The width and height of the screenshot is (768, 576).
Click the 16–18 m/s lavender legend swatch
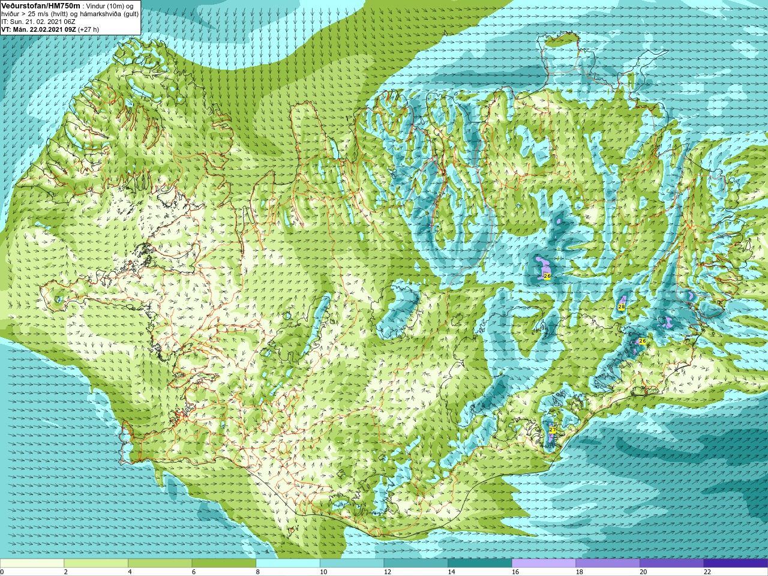pyautogui.click(x=544, y=563)
